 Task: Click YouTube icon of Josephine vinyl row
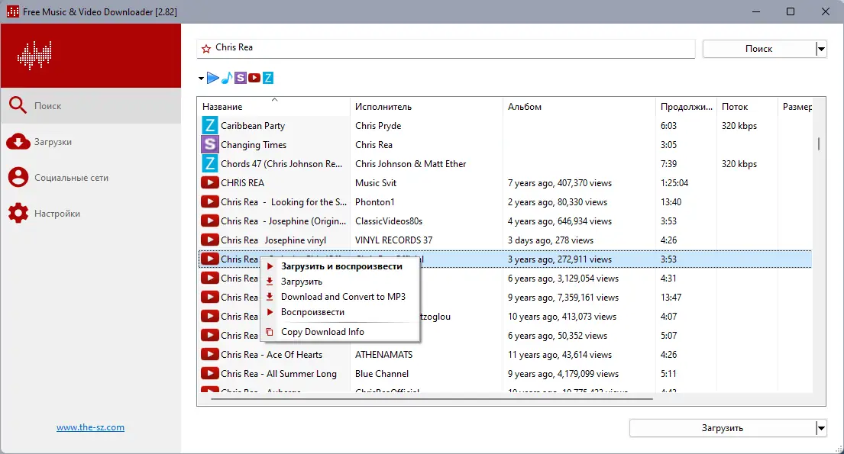[x=209, y=240]
